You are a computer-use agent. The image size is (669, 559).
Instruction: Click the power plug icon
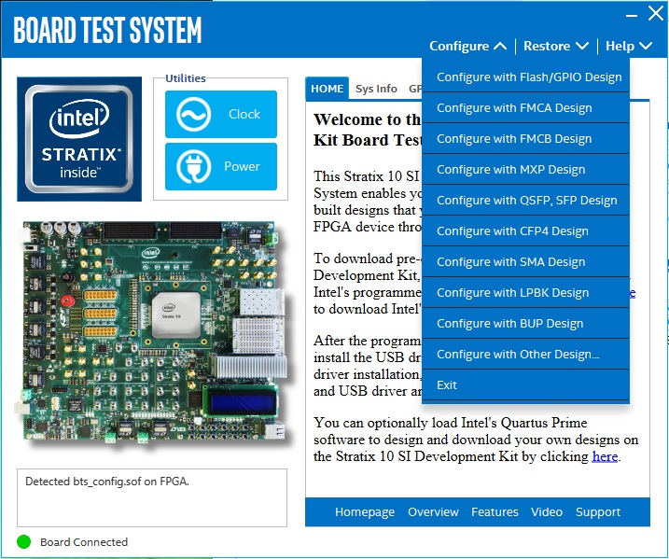(193, 166)
